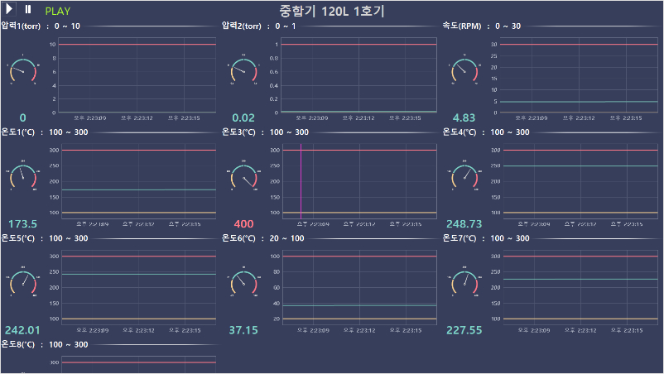Click the 온도6(°C) : 20 ~ 100 heading
This screenshot has height=374, width=664.
(263, 238)
